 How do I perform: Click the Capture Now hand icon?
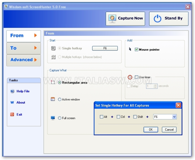click(112, 19)
